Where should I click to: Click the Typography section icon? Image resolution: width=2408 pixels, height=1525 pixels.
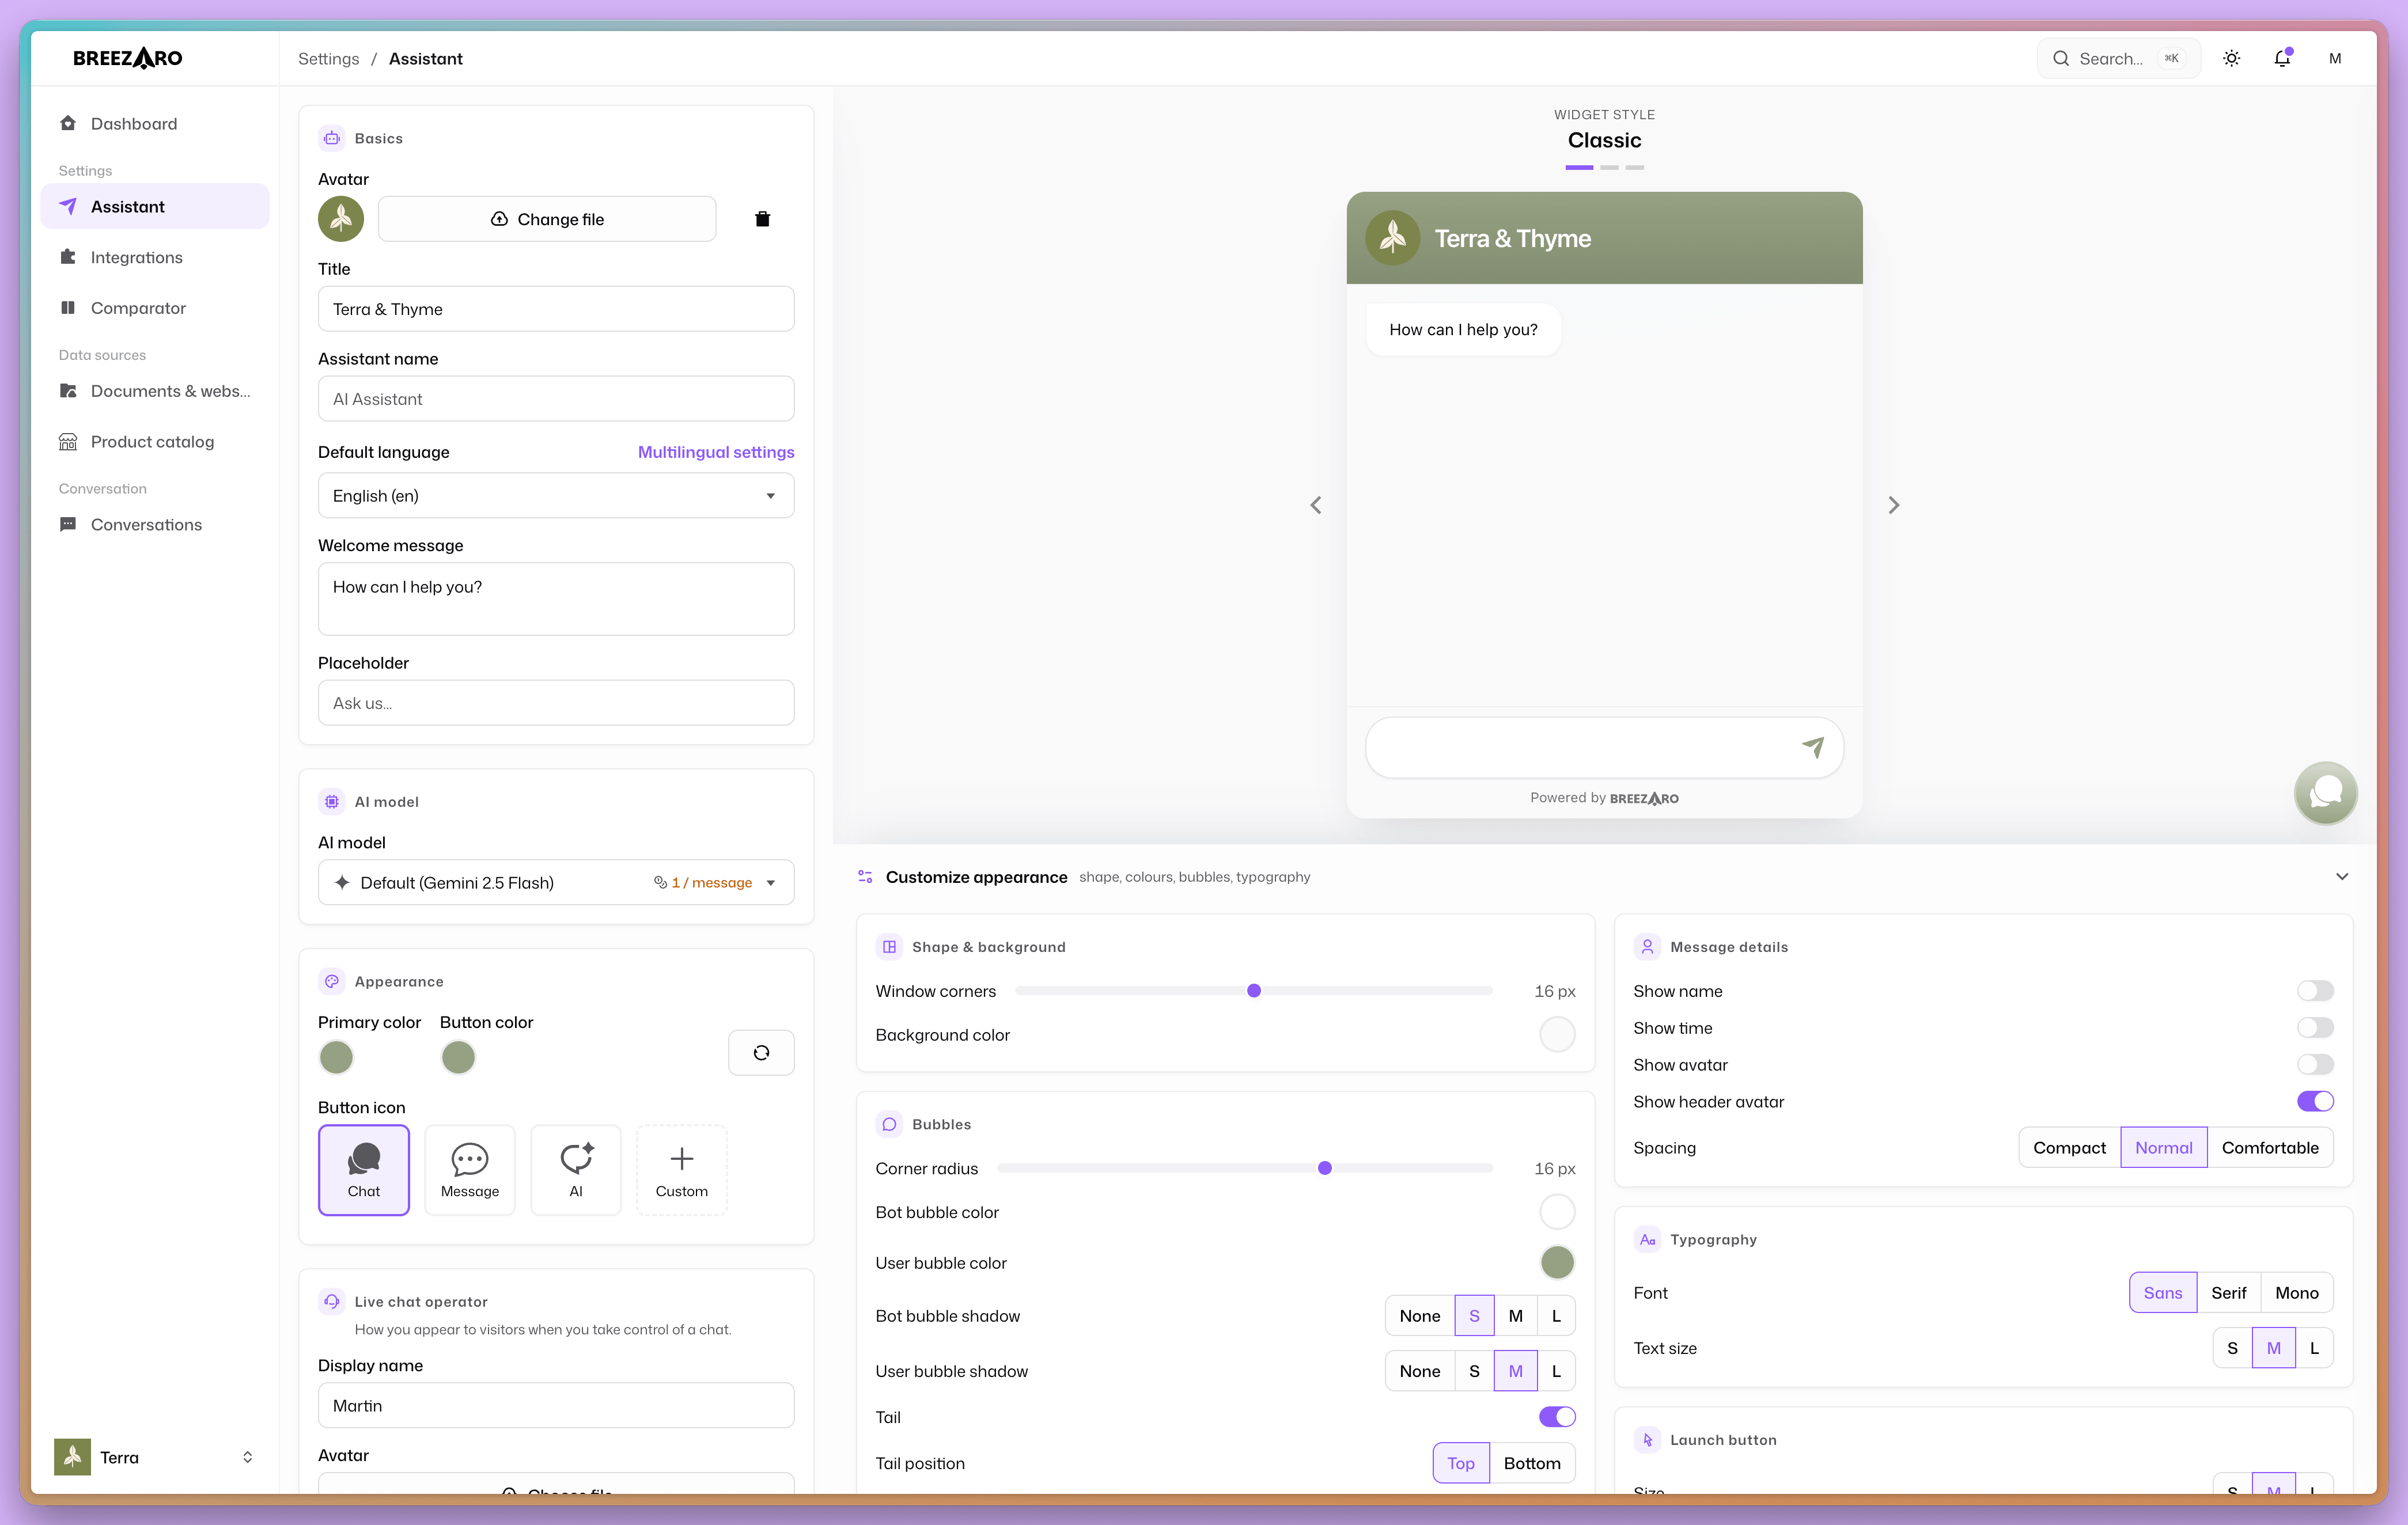1647,1239
